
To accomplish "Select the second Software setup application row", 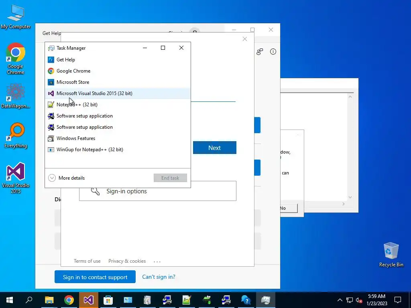I will (x=118, y=127).
